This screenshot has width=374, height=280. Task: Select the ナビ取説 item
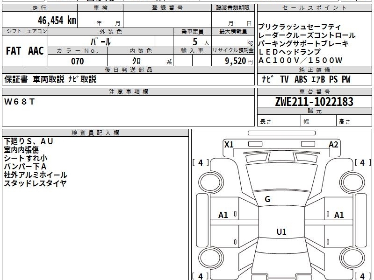click(82, 79)
